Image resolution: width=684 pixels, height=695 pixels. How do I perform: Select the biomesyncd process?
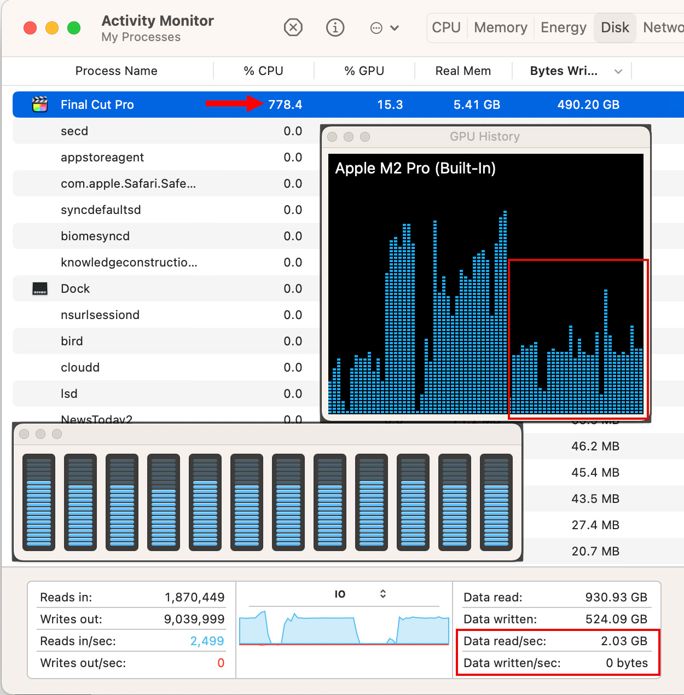95,236
